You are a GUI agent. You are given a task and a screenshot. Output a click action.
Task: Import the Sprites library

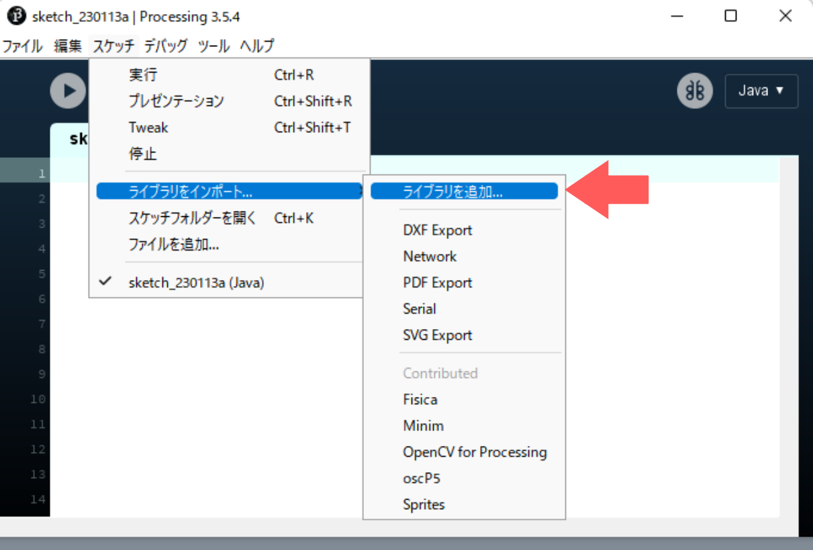pos(464,504)
